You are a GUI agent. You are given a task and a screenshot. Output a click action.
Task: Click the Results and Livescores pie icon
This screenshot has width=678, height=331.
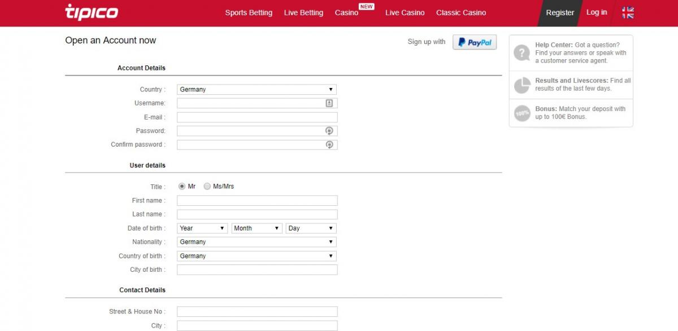[x=522, y=85]
